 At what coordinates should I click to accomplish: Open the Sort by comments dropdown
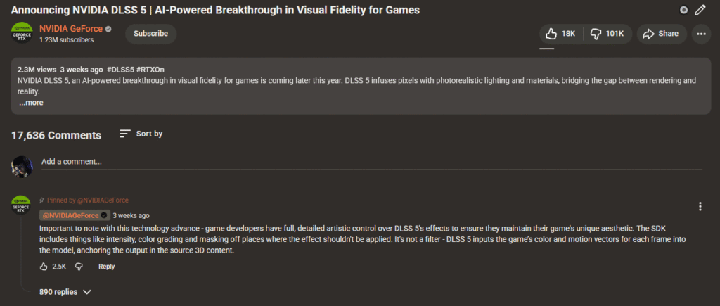point(141,134)
